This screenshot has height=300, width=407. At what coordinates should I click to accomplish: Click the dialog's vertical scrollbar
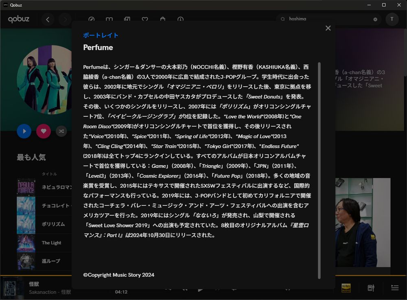(319, 171)
